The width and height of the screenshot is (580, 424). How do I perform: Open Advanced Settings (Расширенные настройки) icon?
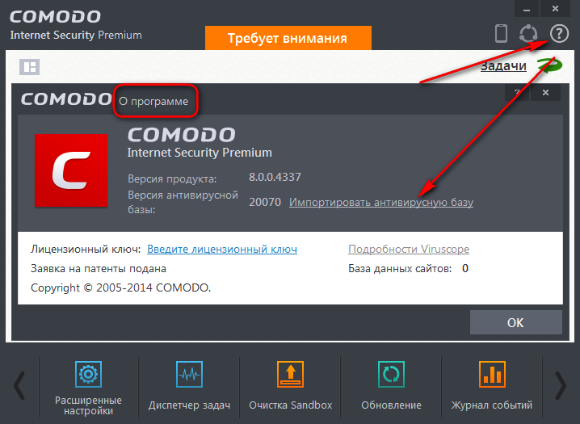click(x=88, y=374)
